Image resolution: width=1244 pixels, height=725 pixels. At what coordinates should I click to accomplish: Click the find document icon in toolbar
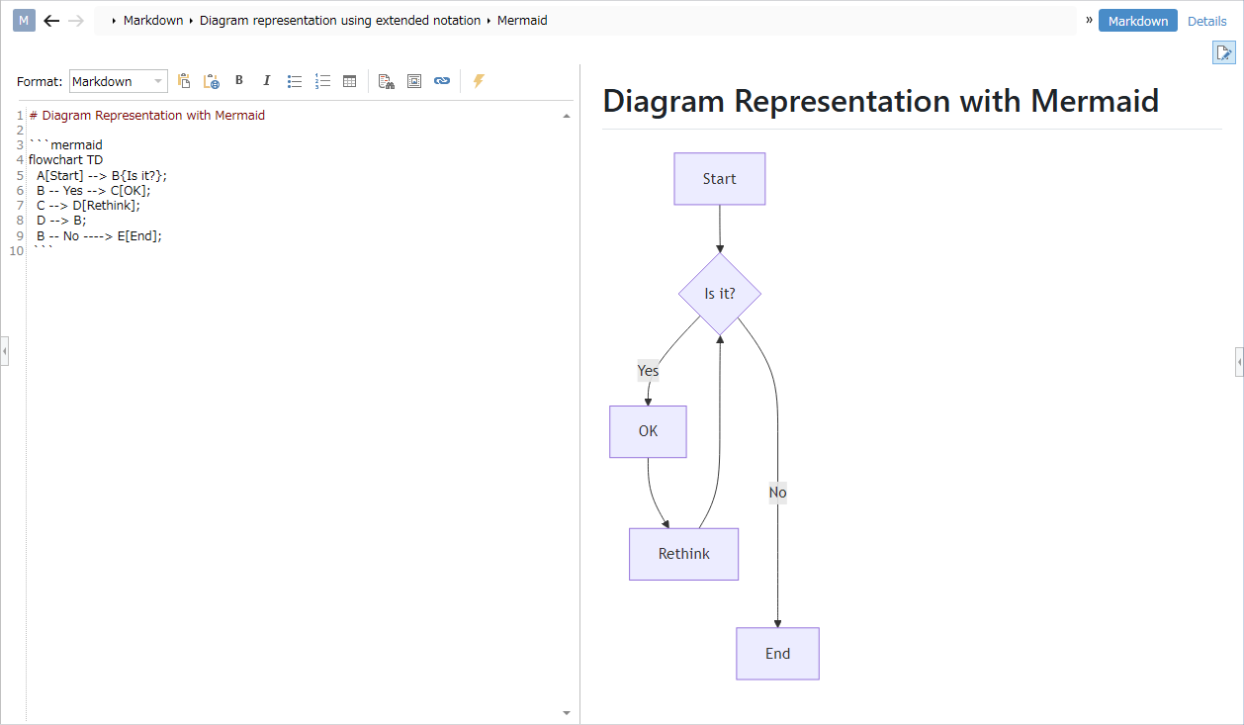(x=387, y=81)
